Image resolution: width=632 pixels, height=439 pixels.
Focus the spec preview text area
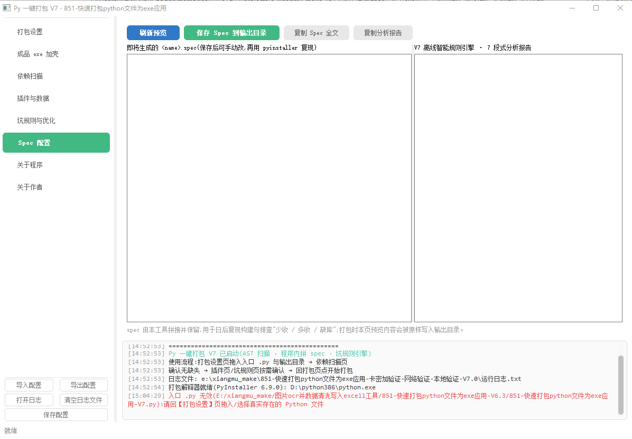pyautogui.click(x=269, y=188)
